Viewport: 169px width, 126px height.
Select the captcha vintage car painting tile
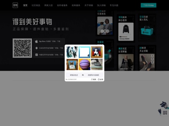97,64
